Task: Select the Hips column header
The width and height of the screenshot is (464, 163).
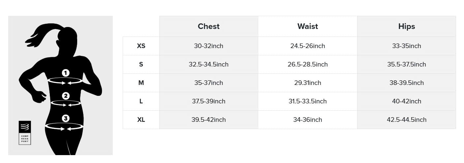Action: 406,26
